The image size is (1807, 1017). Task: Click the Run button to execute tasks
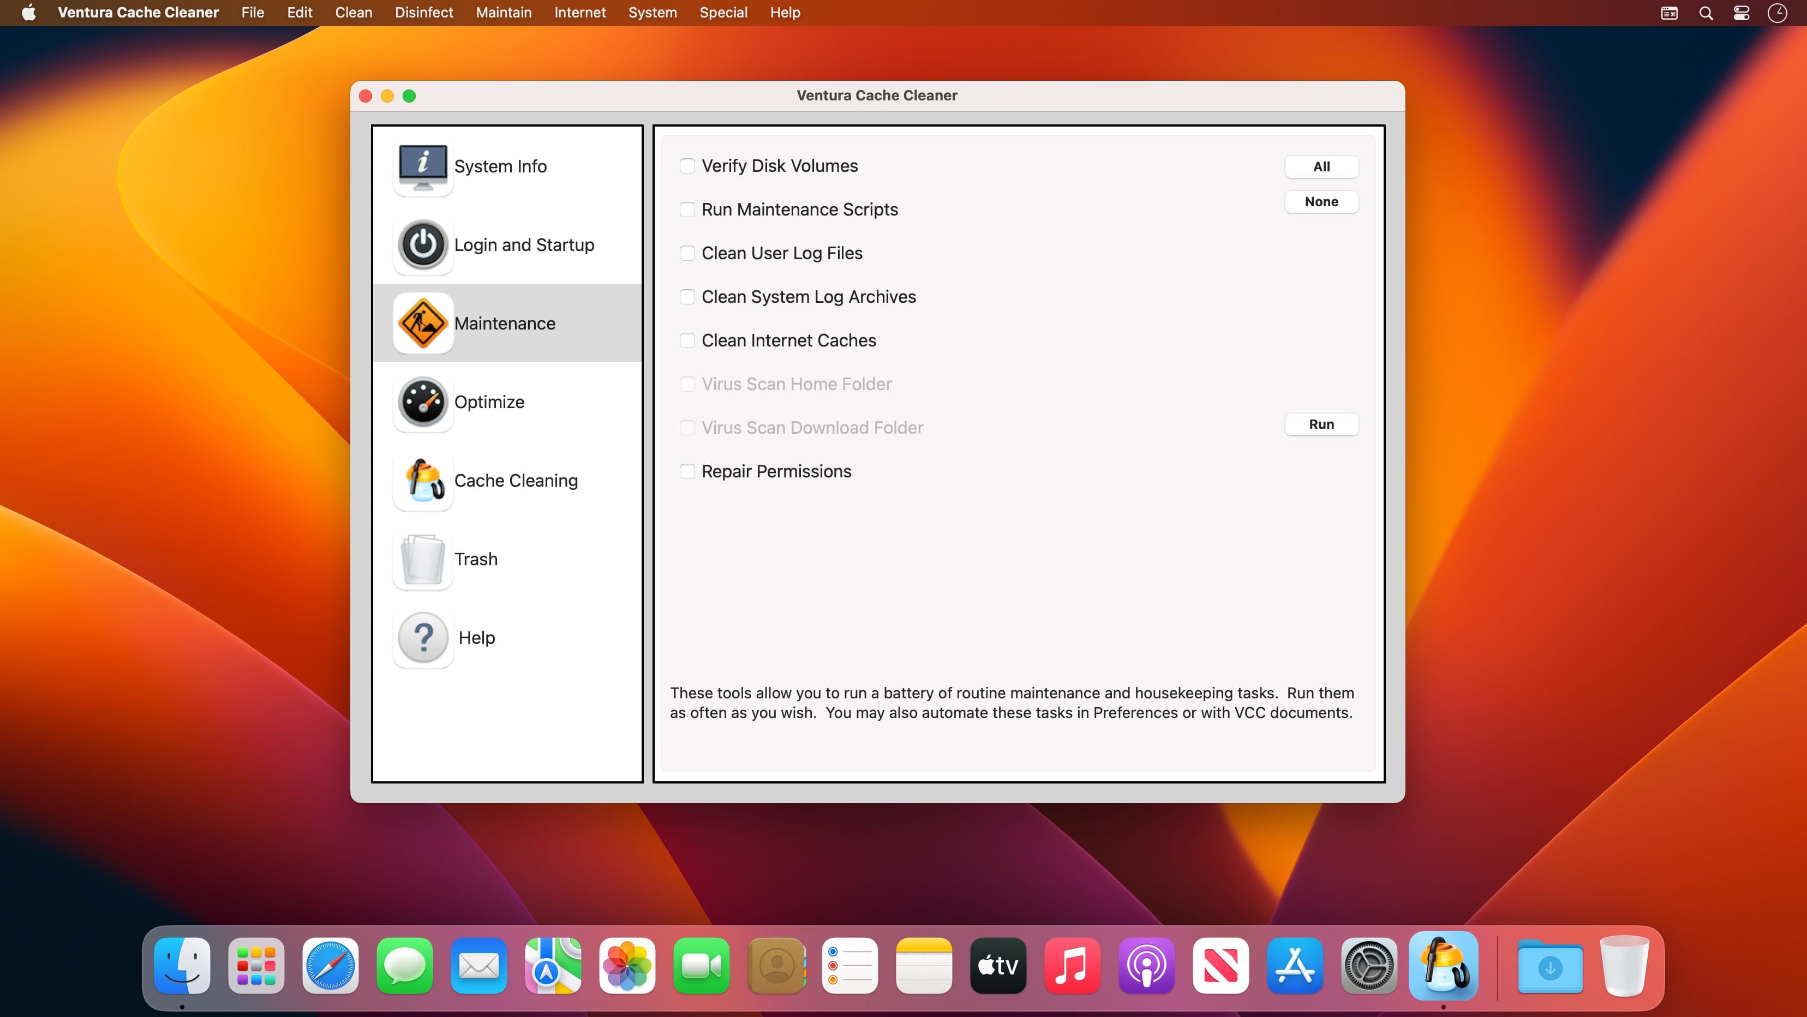(1320, 424)
